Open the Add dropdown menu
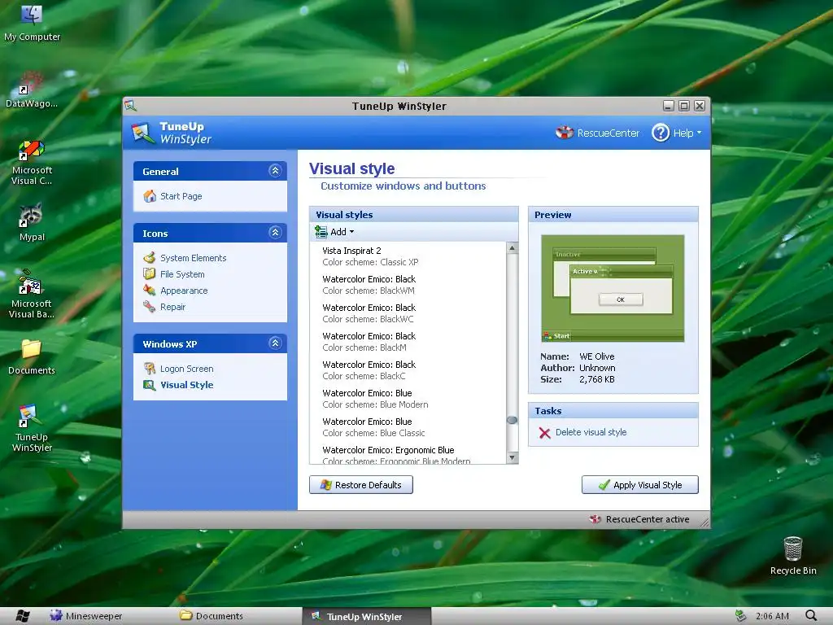 [334, 232]
